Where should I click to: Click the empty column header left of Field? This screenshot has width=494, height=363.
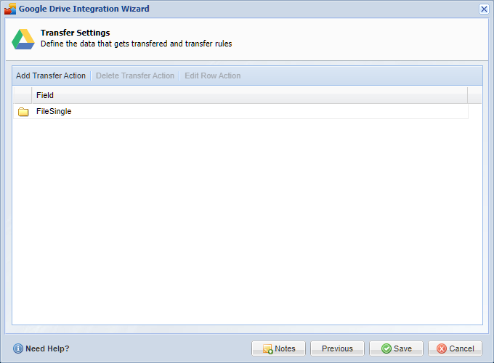click(x=23, y=95)
